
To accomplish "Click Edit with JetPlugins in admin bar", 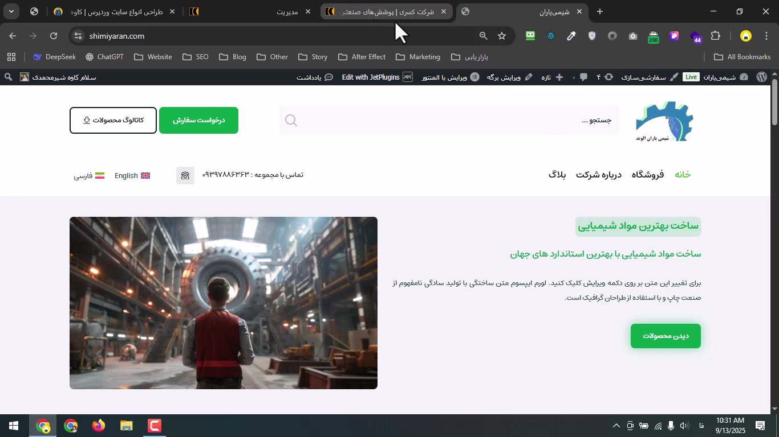I will click(377, 77).
